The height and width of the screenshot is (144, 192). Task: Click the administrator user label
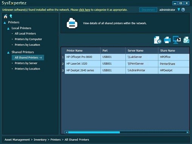[x=167, y=10]
